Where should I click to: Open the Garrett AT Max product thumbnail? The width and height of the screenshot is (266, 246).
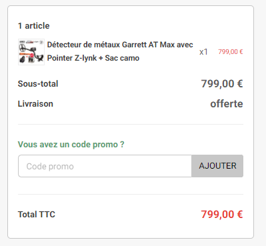pos(31,52)
